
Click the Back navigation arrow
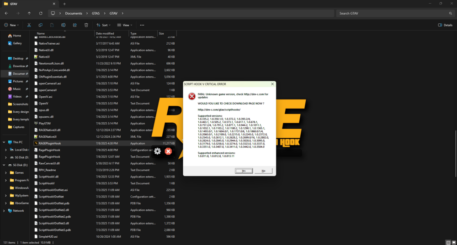tap(6, 13)
